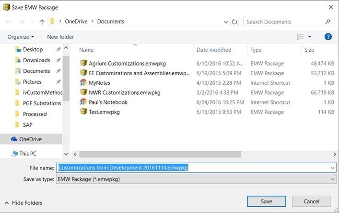Click the Cancel button
The width and height of the screenshot is (339, 213).
click(312, 202)
